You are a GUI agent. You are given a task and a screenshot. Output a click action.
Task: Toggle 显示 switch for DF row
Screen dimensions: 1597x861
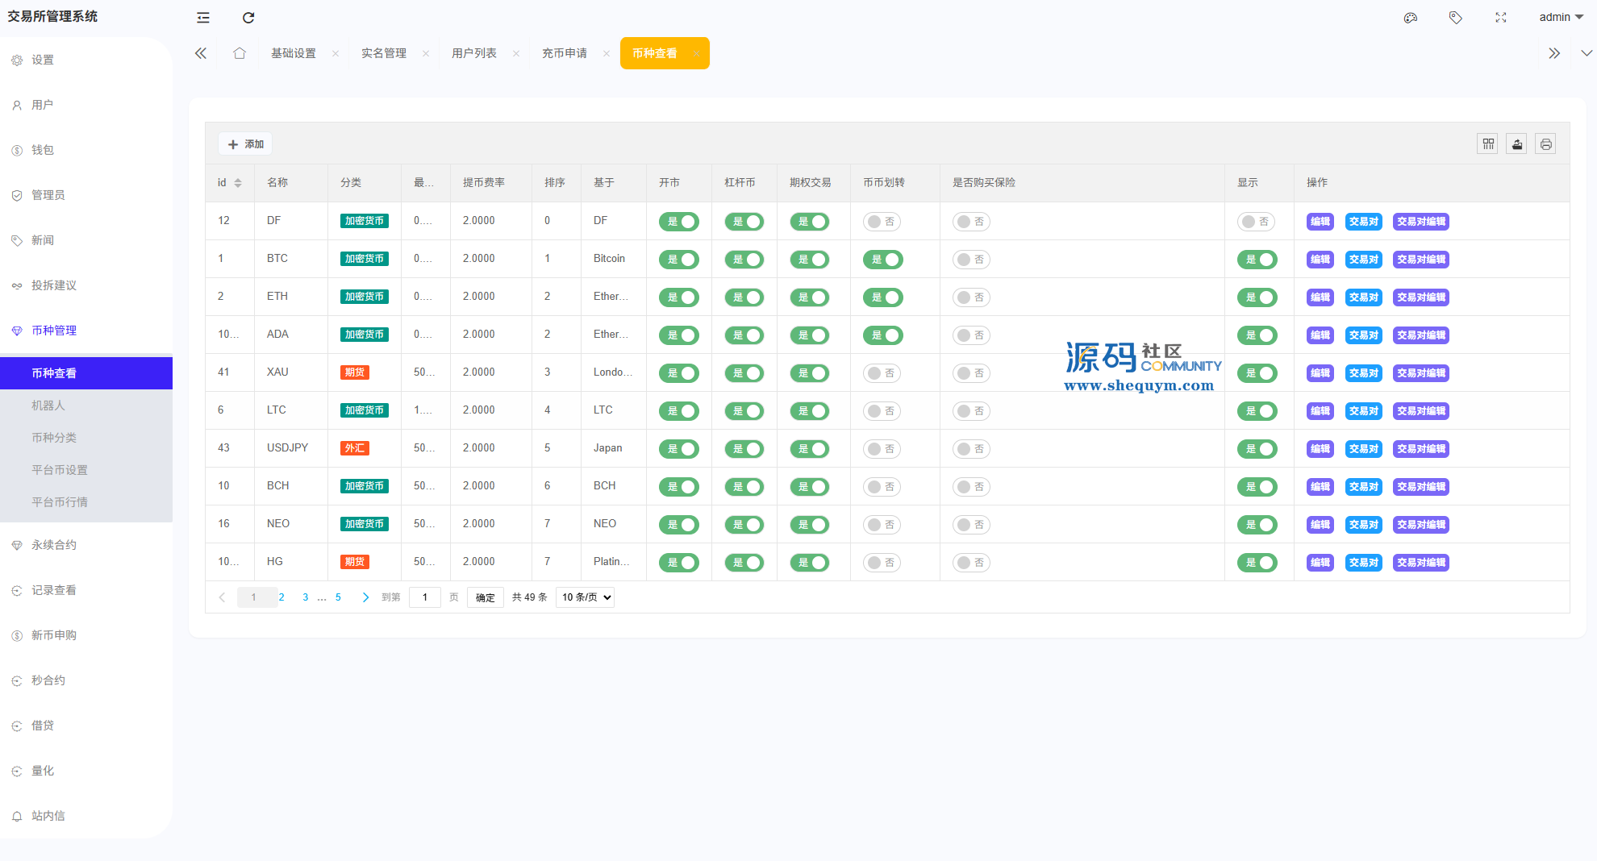tap(1256, 222)
